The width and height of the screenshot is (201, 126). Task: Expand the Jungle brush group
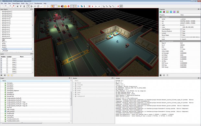pos(74,87)
